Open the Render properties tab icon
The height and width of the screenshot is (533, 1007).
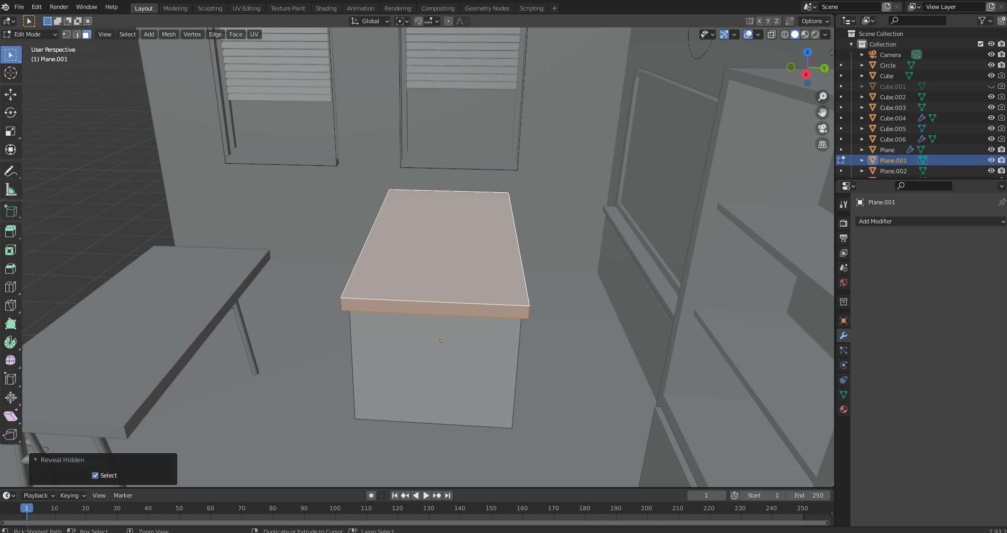coord(844,223)
